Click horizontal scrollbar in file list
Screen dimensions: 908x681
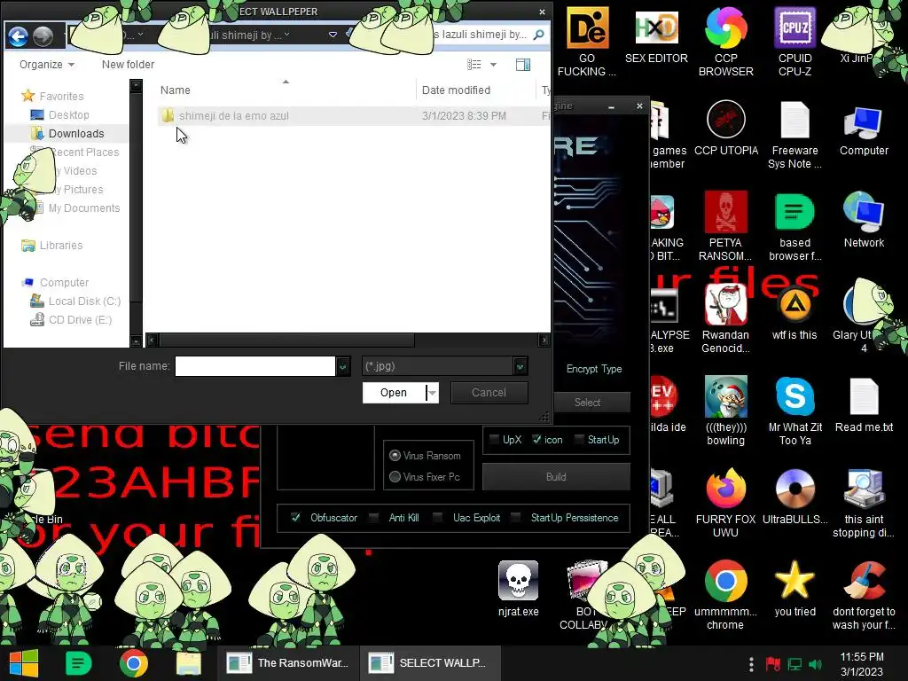[x=287, y=340]
